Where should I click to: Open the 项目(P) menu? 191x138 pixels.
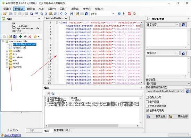(7, 9)
